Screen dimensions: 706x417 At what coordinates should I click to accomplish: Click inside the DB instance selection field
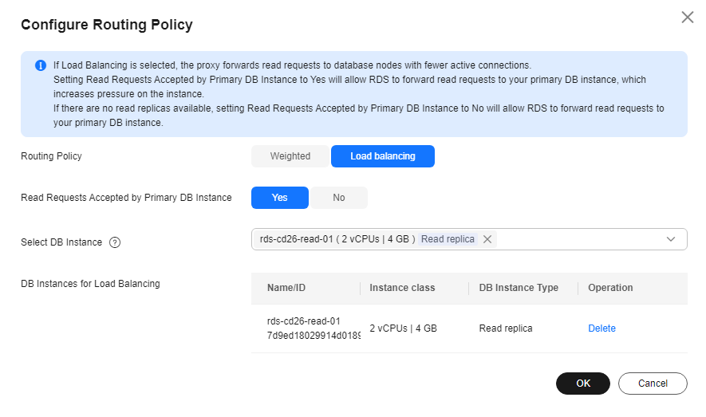(469, 239)
